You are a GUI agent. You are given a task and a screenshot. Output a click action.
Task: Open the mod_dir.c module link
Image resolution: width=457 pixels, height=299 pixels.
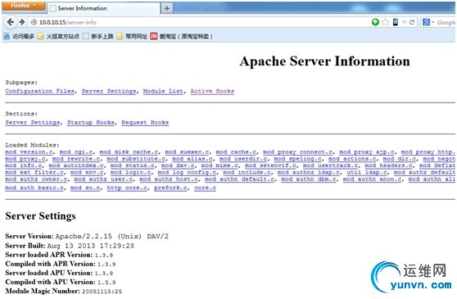(400, 159)
